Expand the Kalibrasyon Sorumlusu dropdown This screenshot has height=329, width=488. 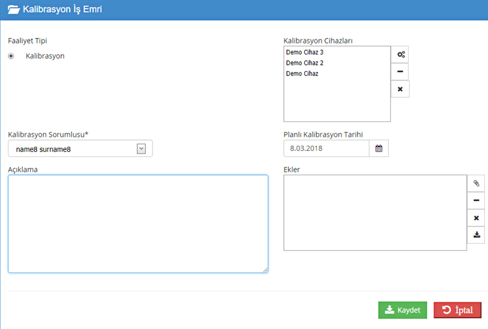point(141,149)
